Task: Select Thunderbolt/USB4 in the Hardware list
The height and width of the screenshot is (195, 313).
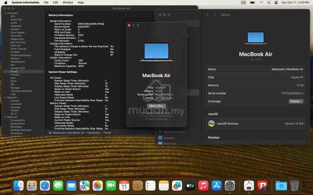Action: [21, 91]
